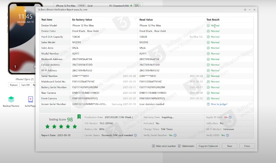Click the Activated Yes value
The height and width of the screenshot is (163, 276).
click(158, 123)
